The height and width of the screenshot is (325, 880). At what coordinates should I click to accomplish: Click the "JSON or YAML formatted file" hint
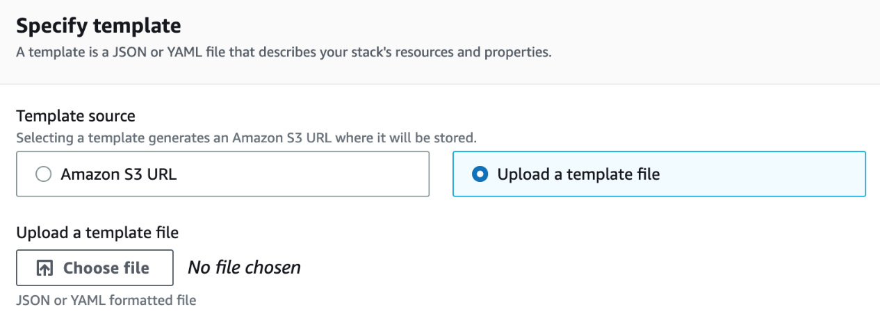coord(106,301)
